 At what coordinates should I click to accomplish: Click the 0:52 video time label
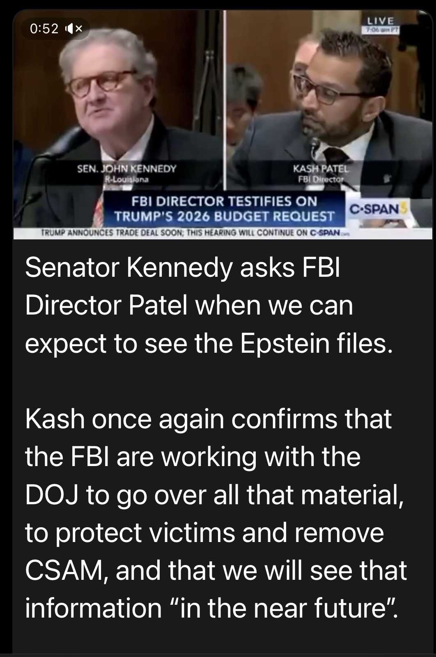click(44, 29)
